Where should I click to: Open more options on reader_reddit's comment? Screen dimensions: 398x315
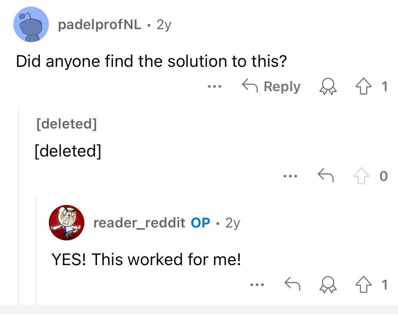pos(256,284)
